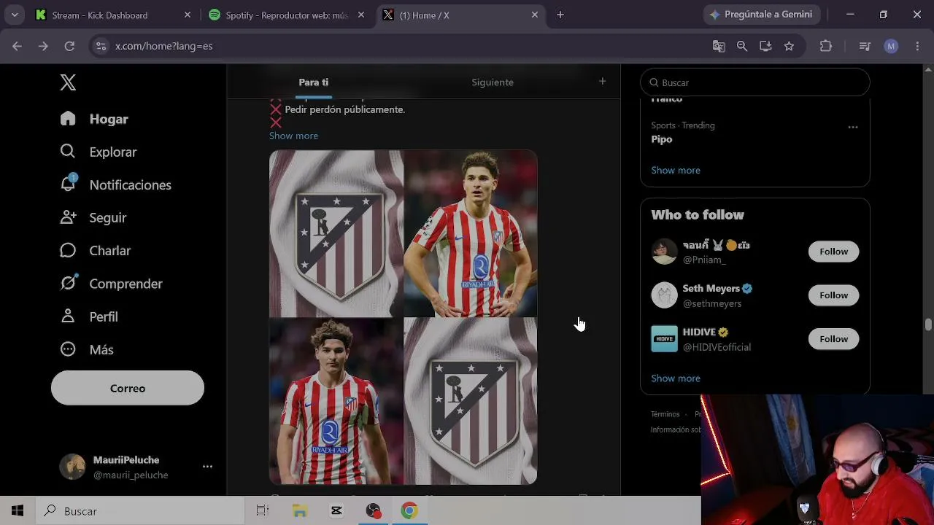Open options for the Pipo trend
Image resolution: width=934 pixels, height=525 pixels.
pos(852,127)
